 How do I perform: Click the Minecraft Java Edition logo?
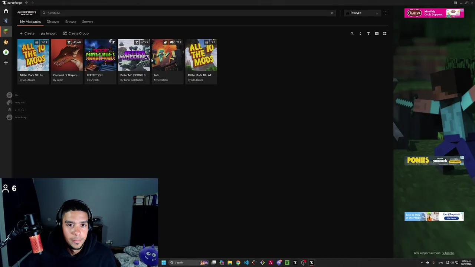pyautogui.click(x=27, y=13)
